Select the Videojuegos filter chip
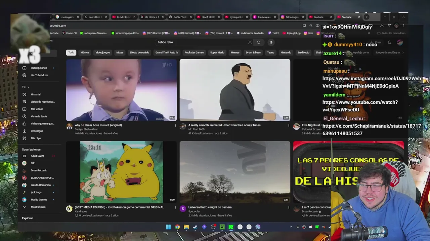This screenshot has height=241, width=430. pos(102,53)
